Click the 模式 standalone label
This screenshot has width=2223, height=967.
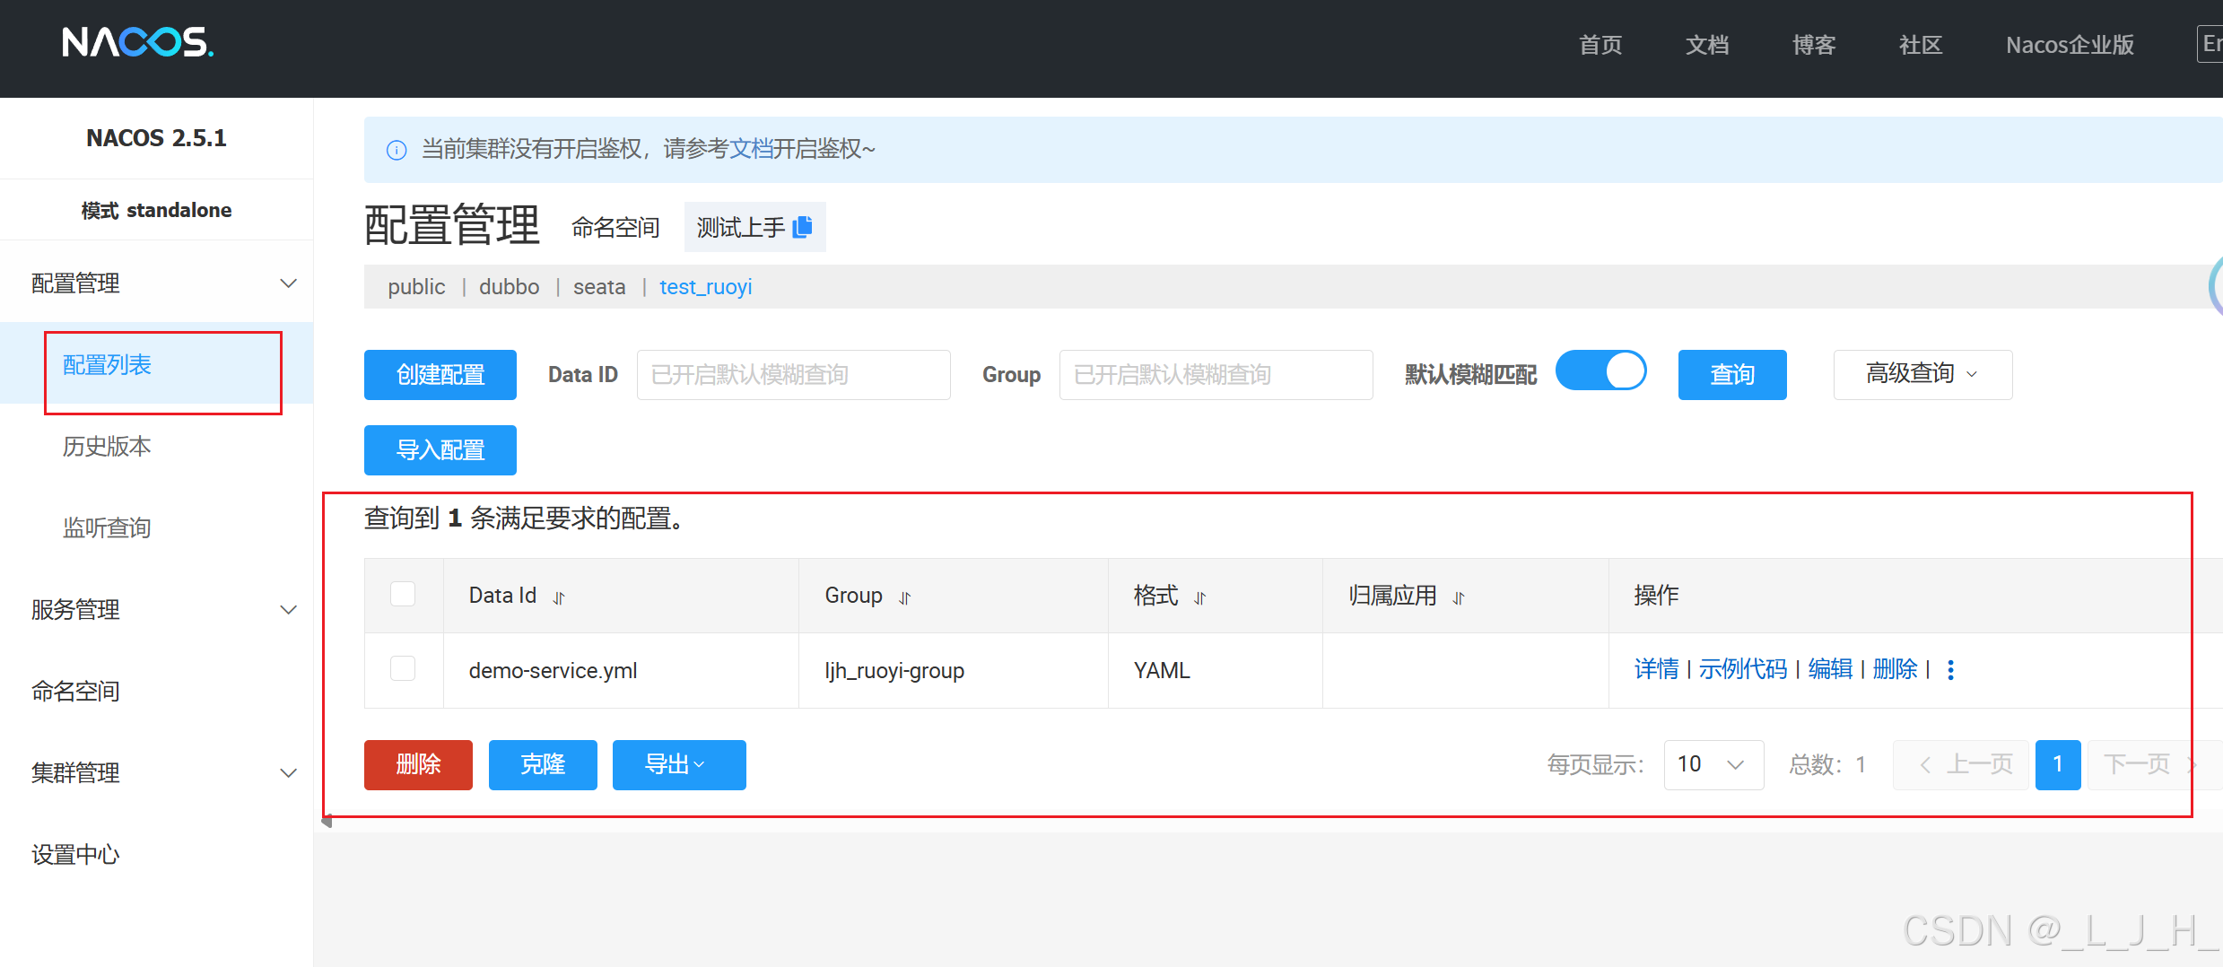point(156,210)
